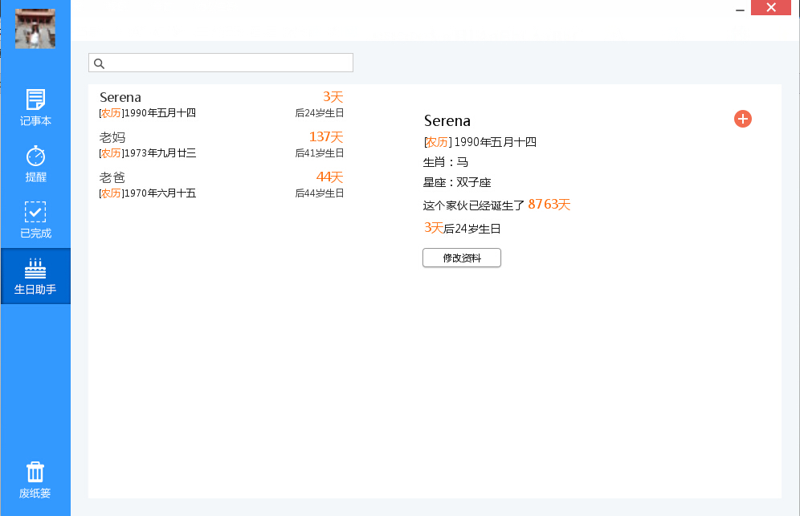
Task: Click the user avatar photo
Action: (35, 29)
